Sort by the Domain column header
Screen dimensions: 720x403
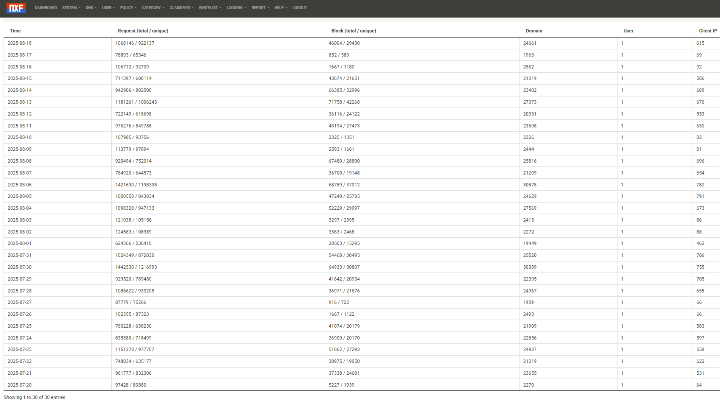point(534,30)
